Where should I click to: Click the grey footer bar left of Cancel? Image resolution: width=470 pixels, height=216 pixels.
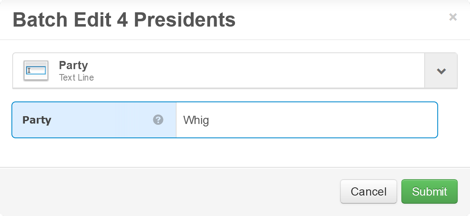(163, 191)
